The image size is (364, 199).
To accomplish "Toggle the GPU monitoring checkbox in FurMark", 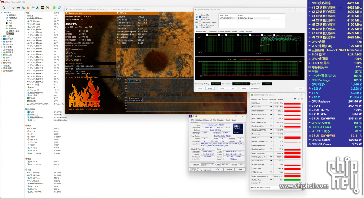I will (67, 56).
